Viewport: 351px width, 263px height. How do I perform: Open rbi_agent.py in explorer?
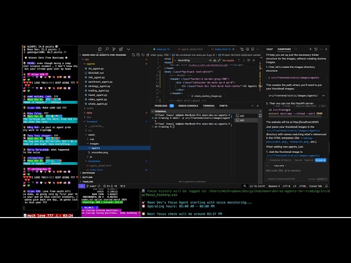pyautogui.click(x=96, y=68)
